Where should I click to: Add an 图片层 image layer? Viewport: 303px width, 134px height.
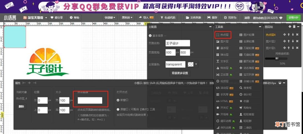(223, 42)
